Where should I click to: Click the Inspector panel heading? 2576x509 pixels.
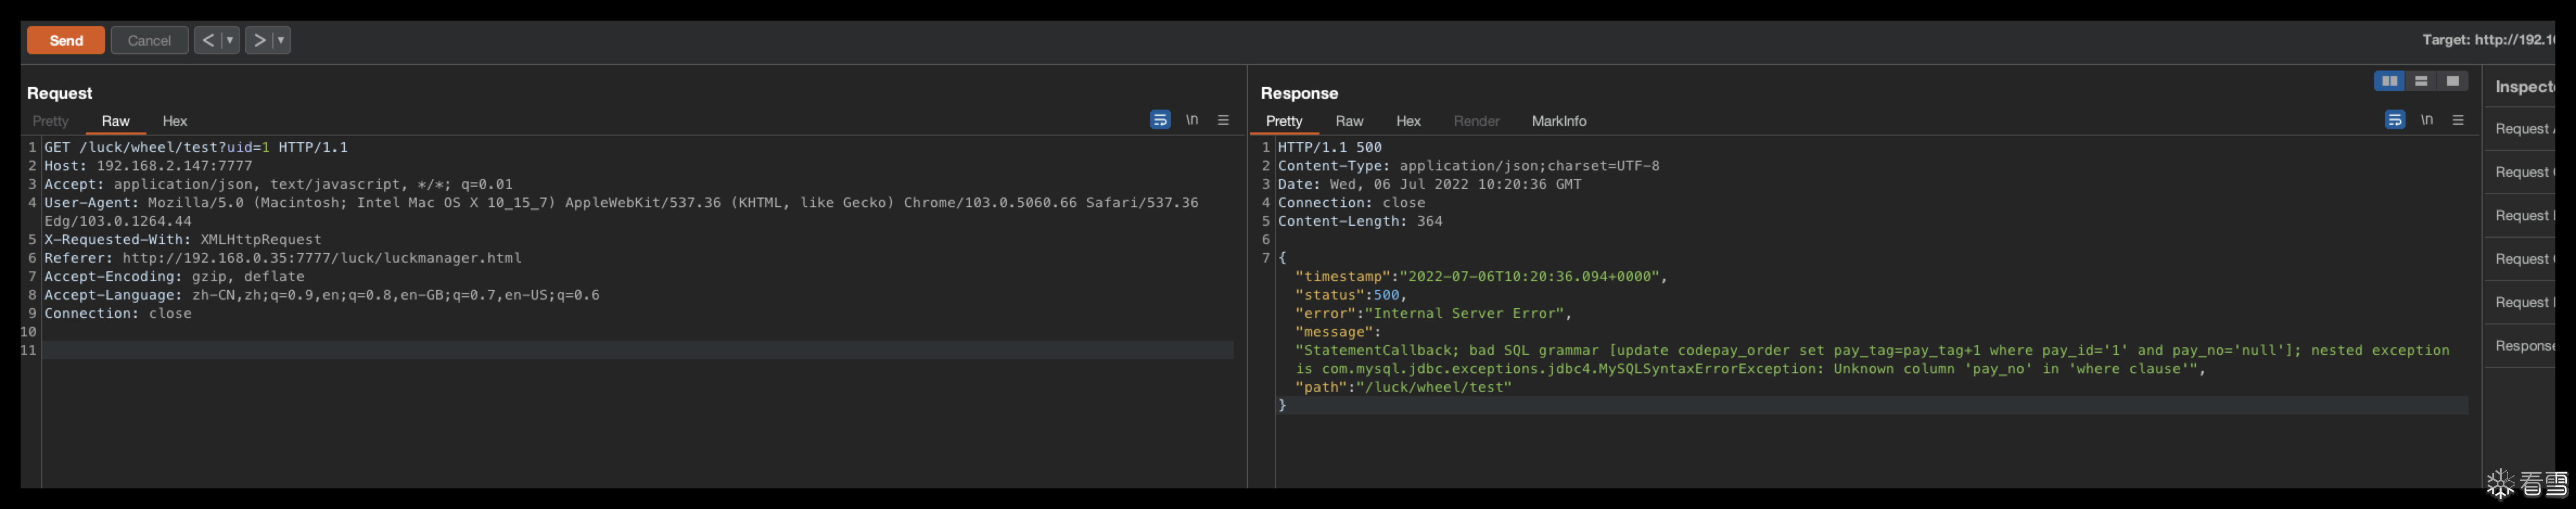2525,87
